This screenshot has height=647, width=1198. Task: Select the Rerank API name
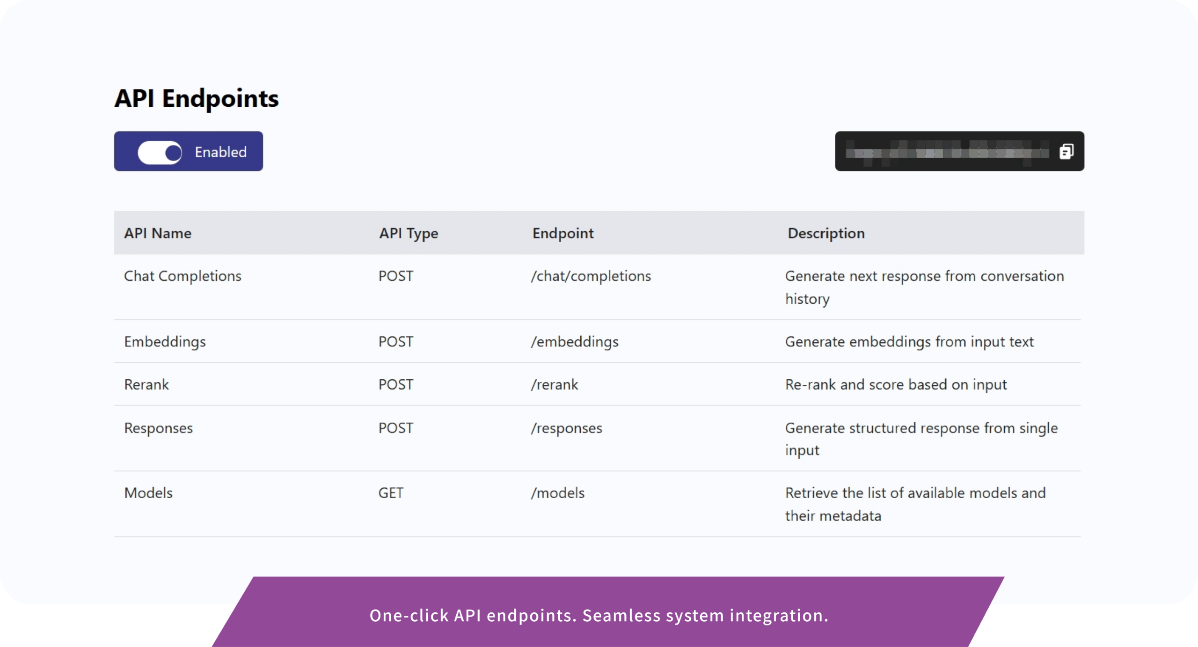pyautogui.click(x=146, y=384)
